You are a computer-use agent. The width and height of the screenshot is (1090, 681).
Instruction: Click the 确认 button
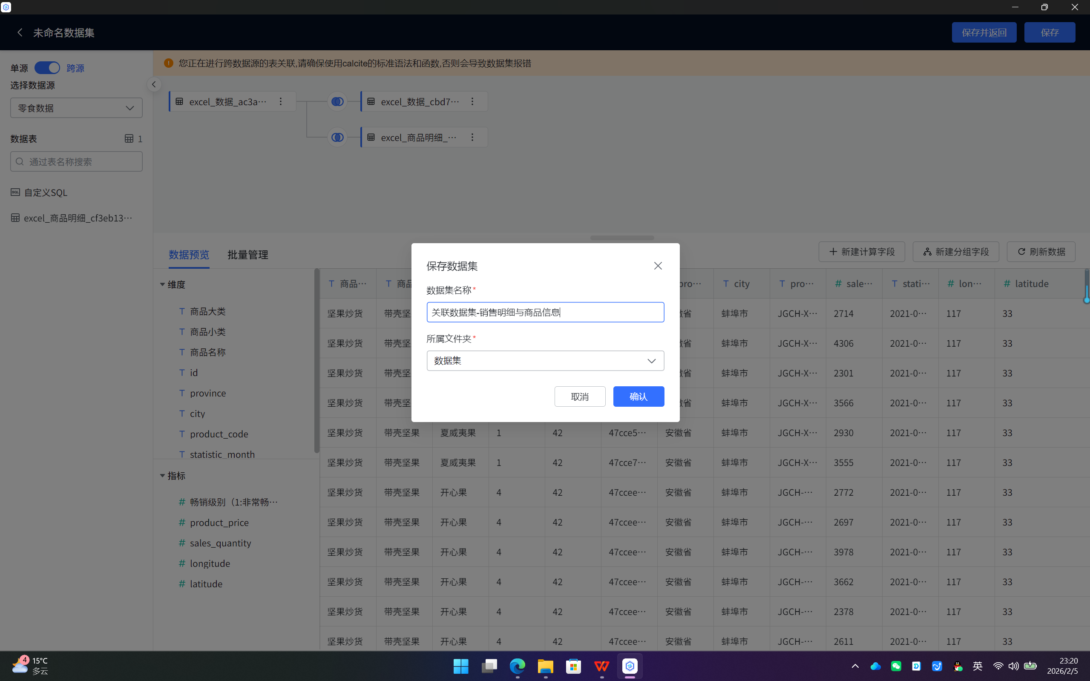(x=638, y=397)
